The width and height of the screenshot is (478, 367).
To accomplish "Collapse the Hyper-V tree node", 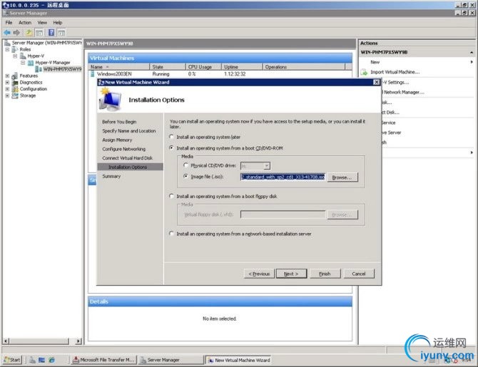I will tap(15, 56).
